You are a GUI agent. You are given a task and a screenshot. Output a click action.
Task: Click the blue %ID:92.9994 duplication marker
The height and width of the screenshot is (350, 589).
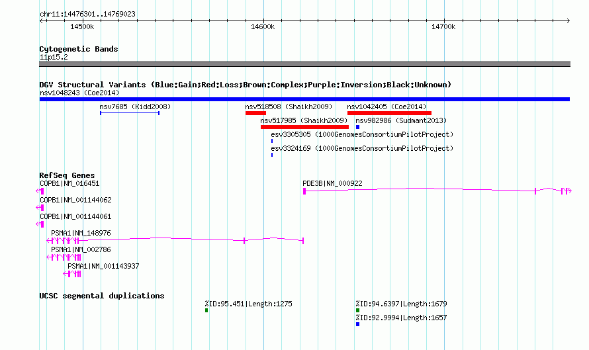[x=357, y=324]
